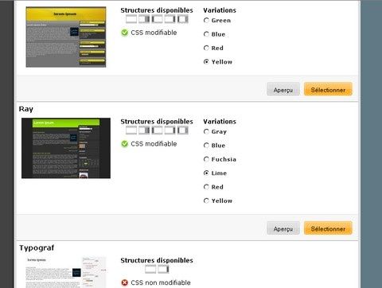The width and height of the screenshot is (382, 288).
Task: Open the yellow theme thumbnail
Action: click(66, 37)
